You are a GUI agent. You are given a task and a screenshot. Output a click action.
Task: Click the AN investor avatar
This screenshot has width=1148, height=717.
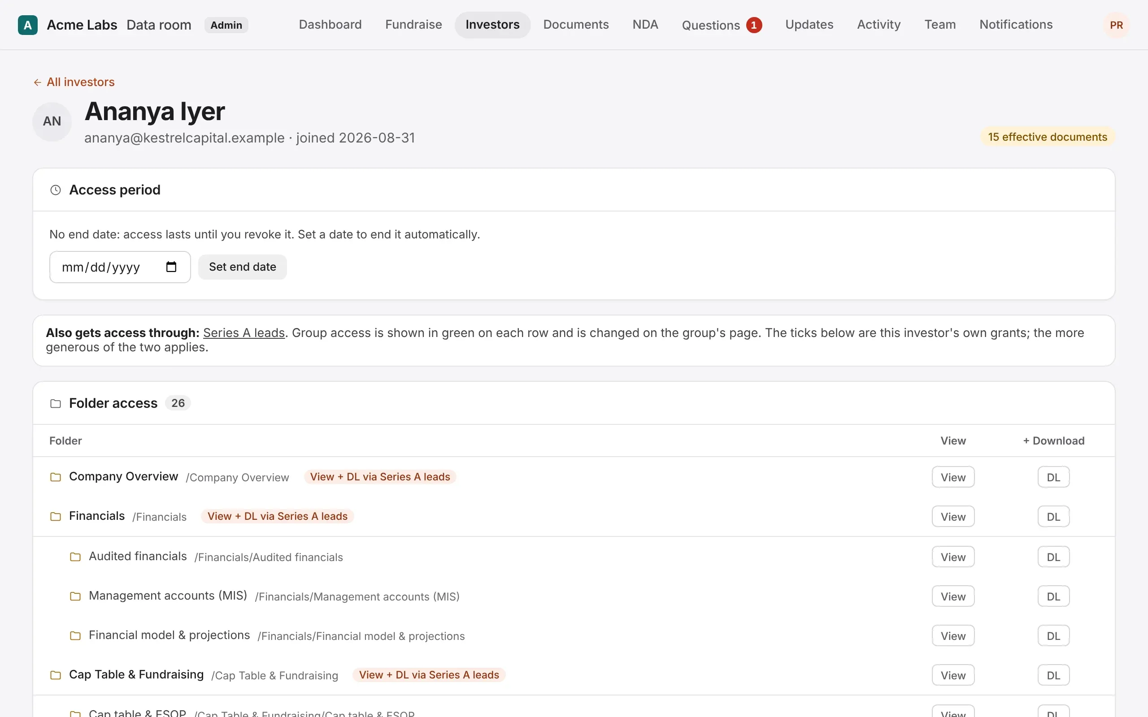(52, 121)
